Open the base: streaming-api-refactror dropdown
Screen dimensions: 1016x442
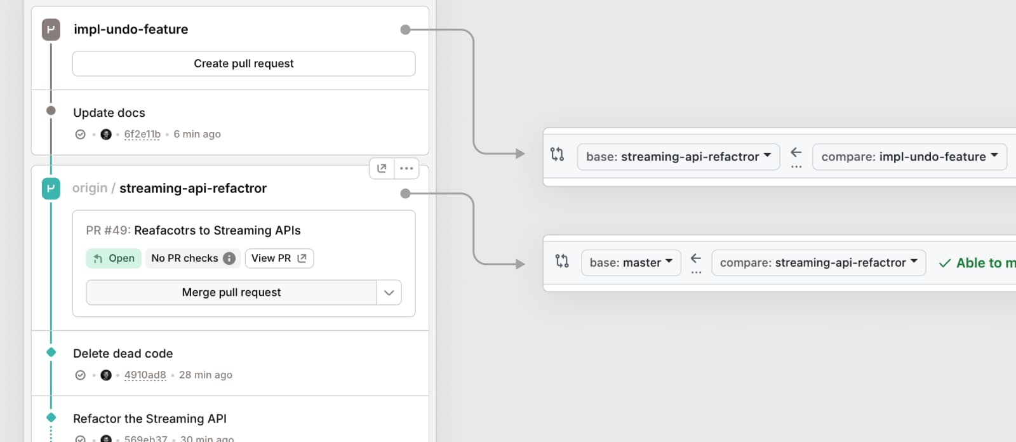(x=678, y=157)
